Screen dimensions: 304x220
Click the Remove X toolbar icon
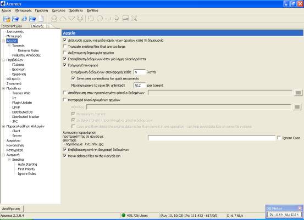coord(134,19)
